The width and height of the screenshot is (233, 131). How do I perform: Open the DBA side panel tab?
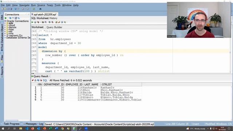coord(2,17)
